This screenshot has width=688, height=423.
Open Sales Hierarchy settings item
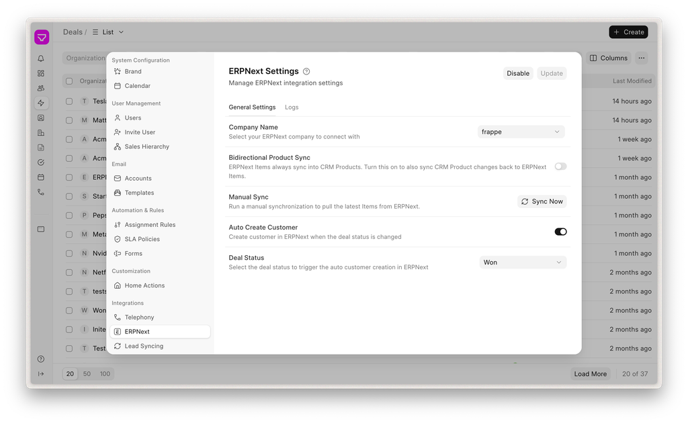tap(160, 147)
